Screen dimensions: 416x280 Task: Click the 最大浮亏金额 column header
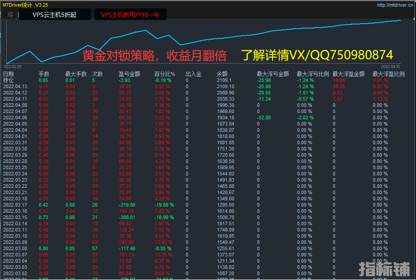point(273,74)
